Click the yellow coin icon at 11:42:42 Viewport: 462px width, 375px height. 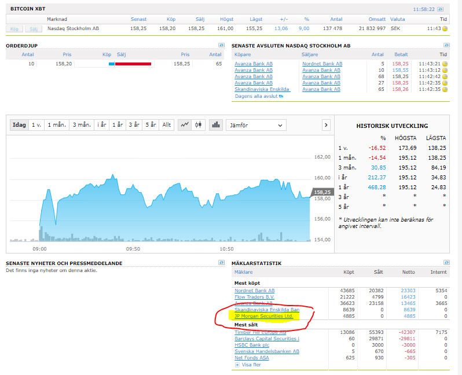pyautogui.click(x=445, y=76)
